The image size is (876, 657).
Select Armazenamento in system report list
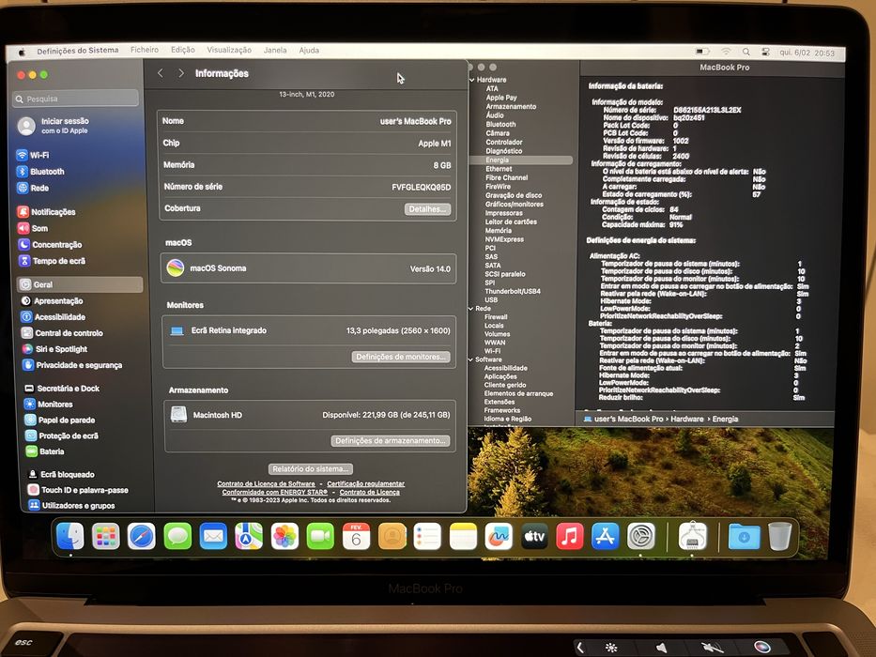pyautogui.click(x=511, y=106)
